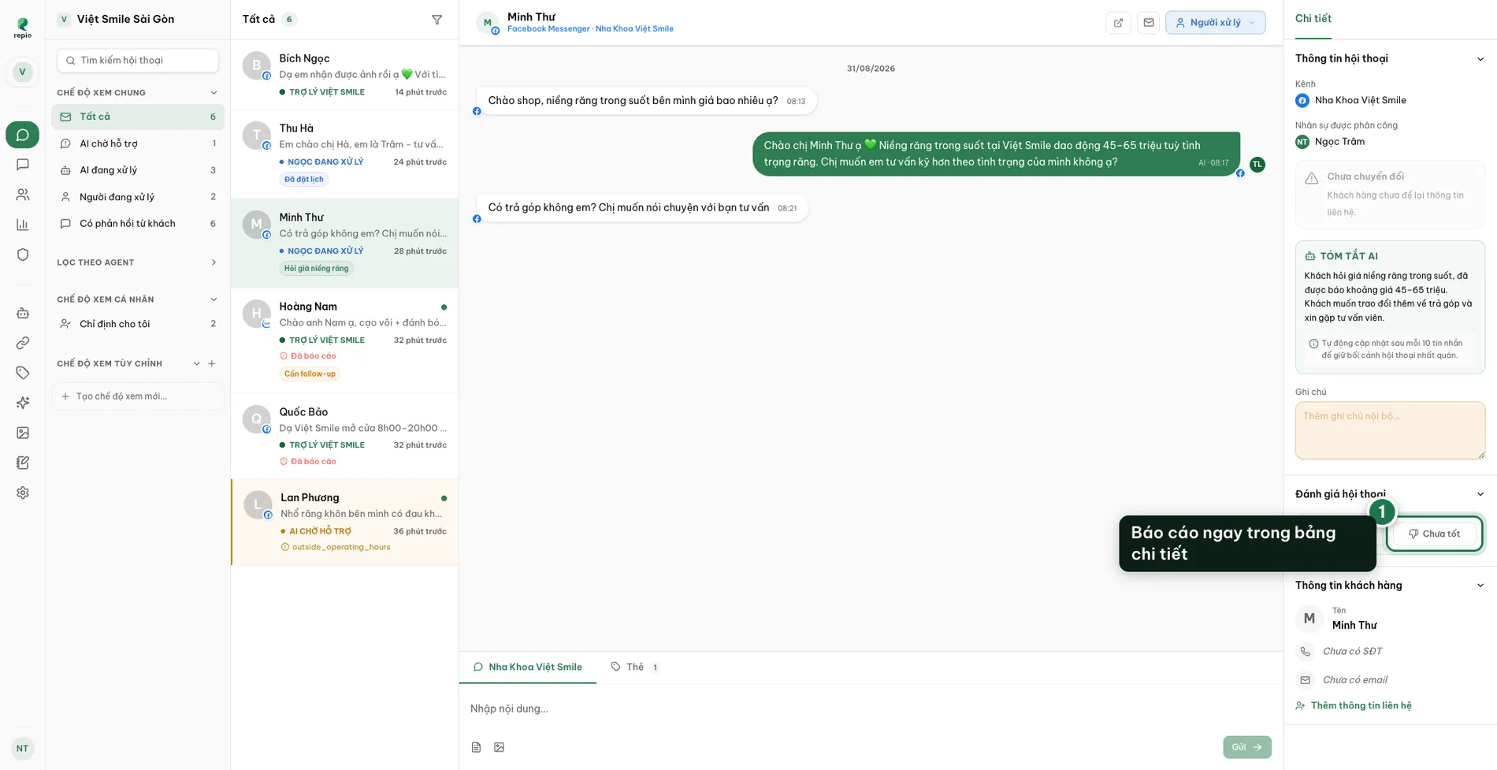Click the NT user avatar at bottom left
The height and width of the screenshot is (770, 1497).
[22, 749]
